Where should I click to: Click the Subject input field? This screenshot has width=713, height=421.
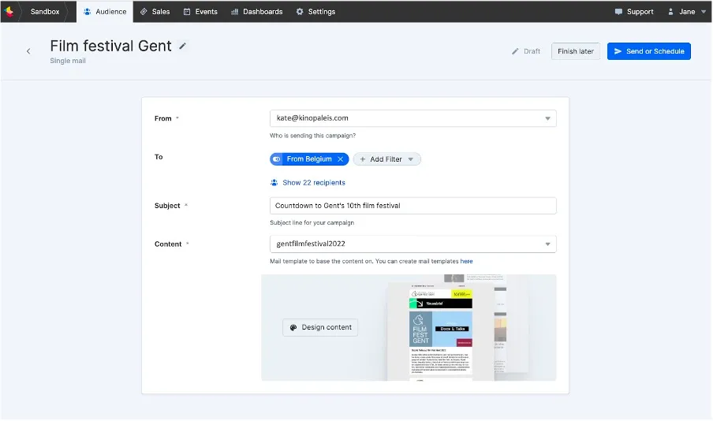pyautogui.click(x=412, y=206)
